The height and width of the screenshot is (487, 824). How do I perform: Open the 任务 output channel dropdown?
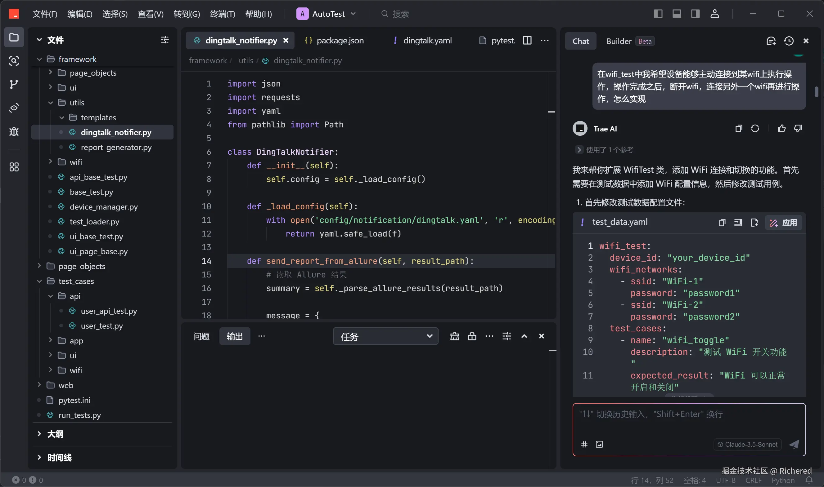pyautogui.click(x=386, y=336)
